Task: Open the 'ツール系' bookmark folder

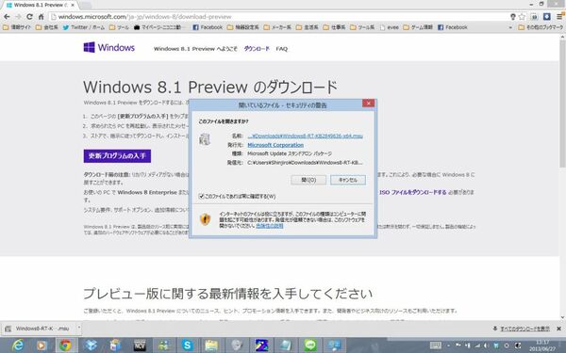Action: pyautogui.click(x=362, y=27)
